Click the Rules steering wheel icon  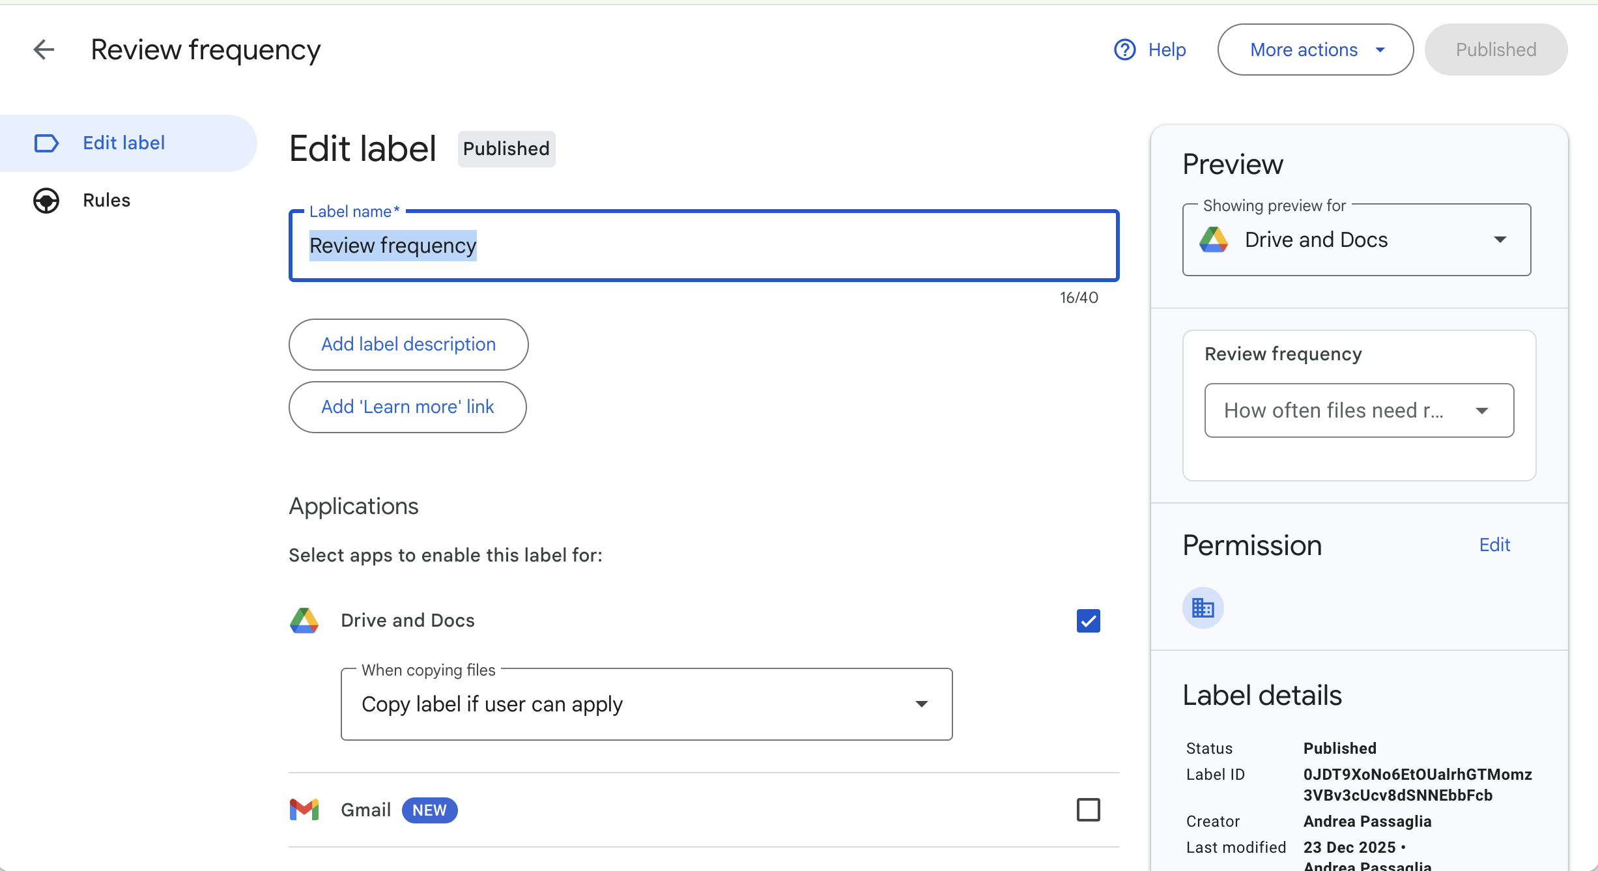[46, 201]
